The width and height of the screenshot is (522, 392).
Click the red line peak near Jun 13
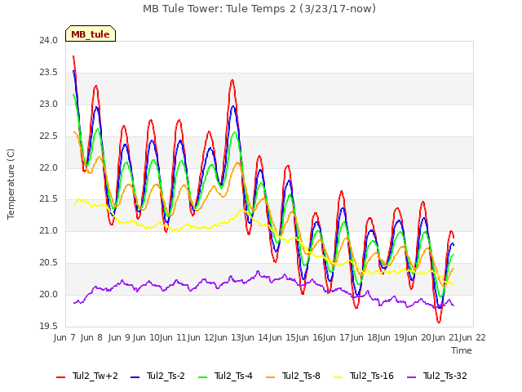[232, 80]
